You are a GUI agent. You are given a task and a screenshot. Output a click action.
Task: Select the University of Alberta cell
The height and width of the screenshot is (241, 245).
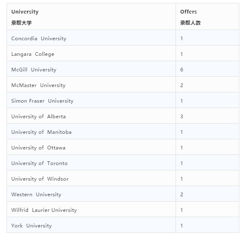pyautogui.click(x=91, y=116)
